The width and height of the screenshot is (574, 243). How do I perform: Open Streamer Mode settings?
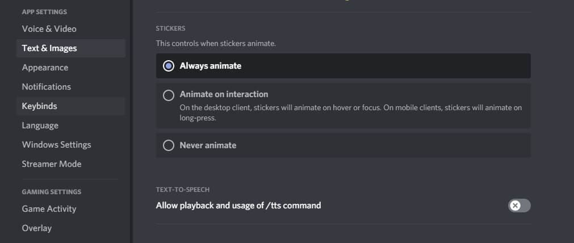[52, 164]
